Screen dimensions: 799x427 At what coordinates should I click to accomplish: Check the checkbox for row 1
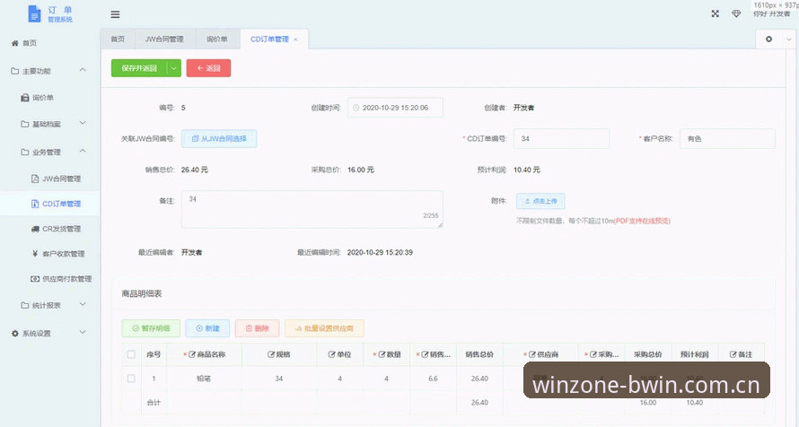point(131,379)
